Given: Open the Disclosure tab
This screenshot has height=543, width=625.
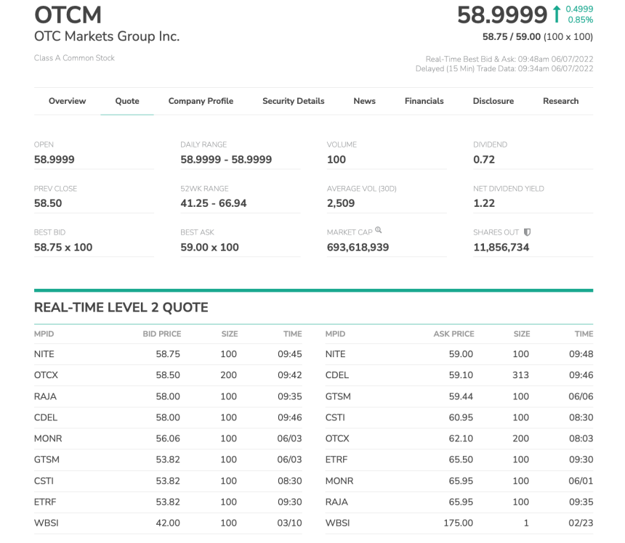Looking at the screenshot, I should pyautogui.click(x=493, y=101).
